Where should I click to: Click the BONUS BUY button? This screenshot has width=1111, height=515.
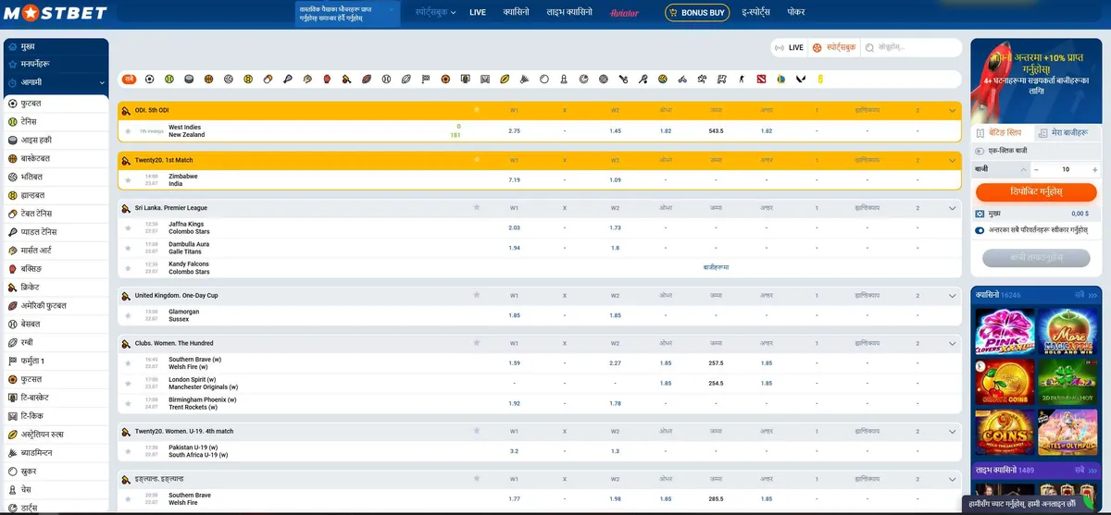point(697,13)
